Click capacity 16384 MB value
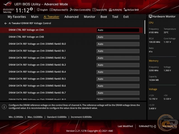 click(154, 80)
